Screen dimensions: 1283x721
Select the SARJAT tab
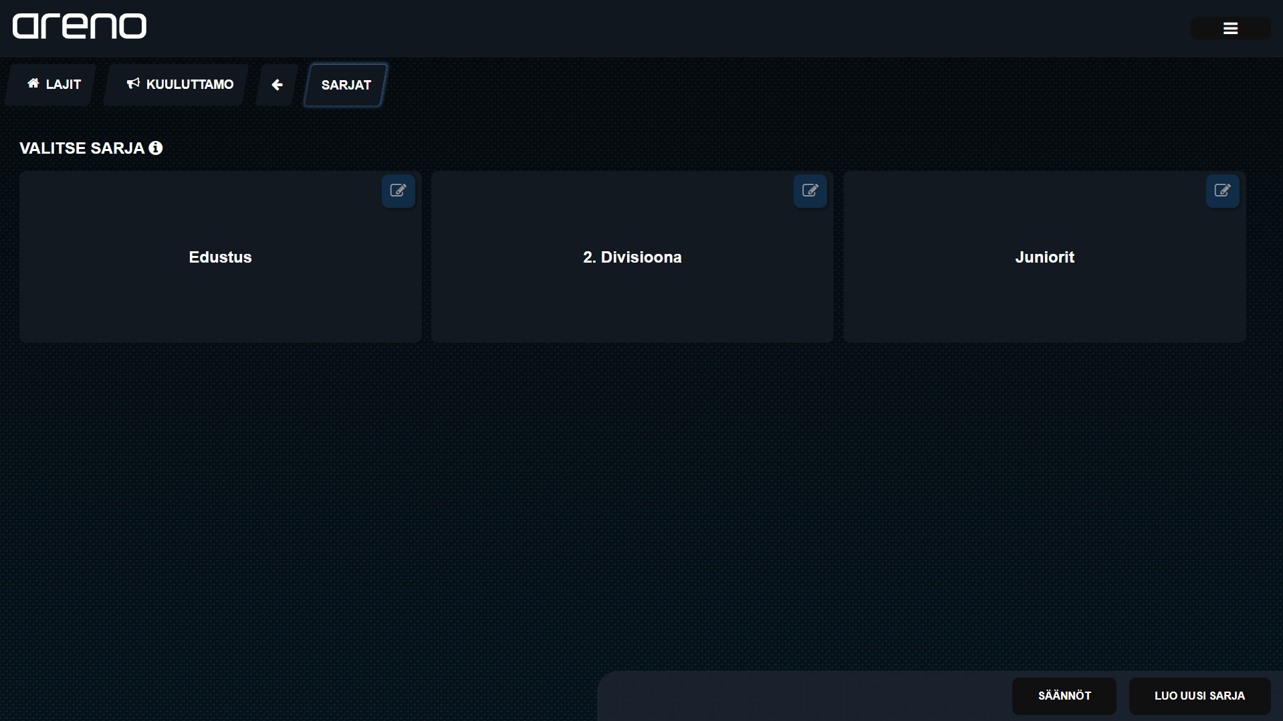[346, 86]
